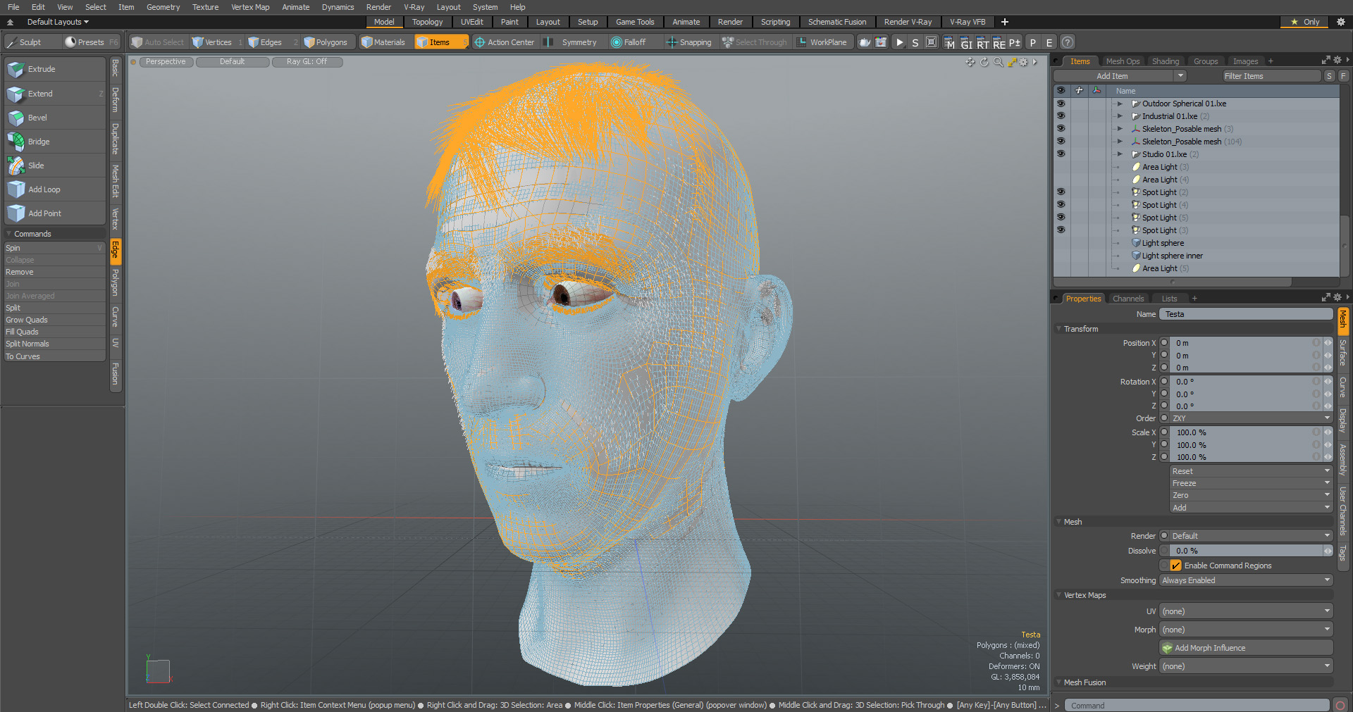Switch to the Channels tab
The image size is (1353, 712).
tap(1127, 299)
